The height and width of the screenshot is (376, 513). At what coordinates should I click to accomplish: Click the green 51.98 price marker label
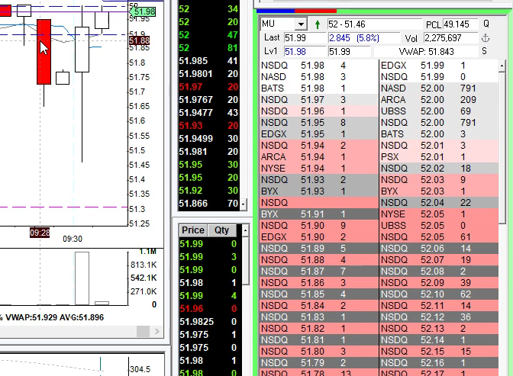point(144,12)
